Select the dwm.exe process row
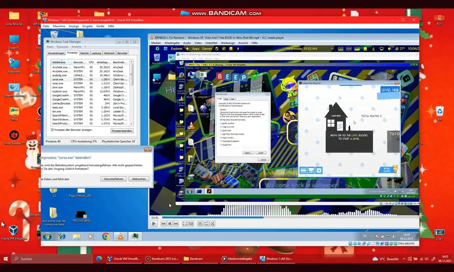Screen dimensions: 454x272 pos(90,87)
